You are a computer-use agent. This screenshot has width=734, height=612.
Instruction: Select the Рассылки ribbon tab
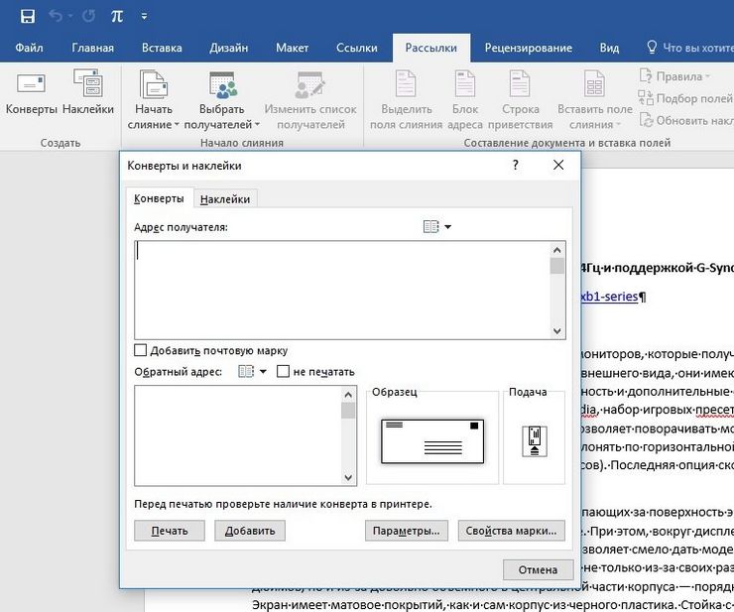pos(431,48)
